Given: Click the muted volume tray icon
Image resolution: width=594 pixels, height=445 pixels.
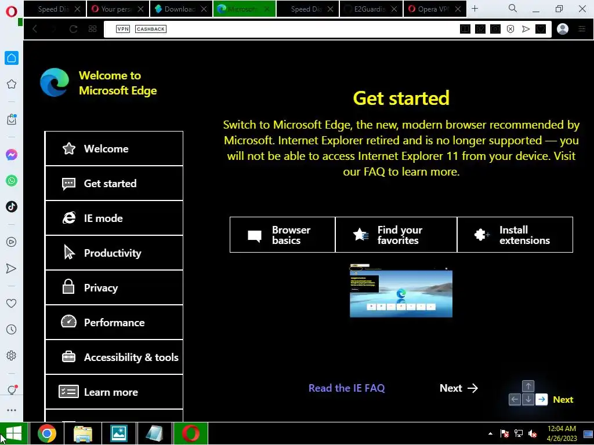Looking at the screenshot, I should pyautogui.click(x=533, y=434).
